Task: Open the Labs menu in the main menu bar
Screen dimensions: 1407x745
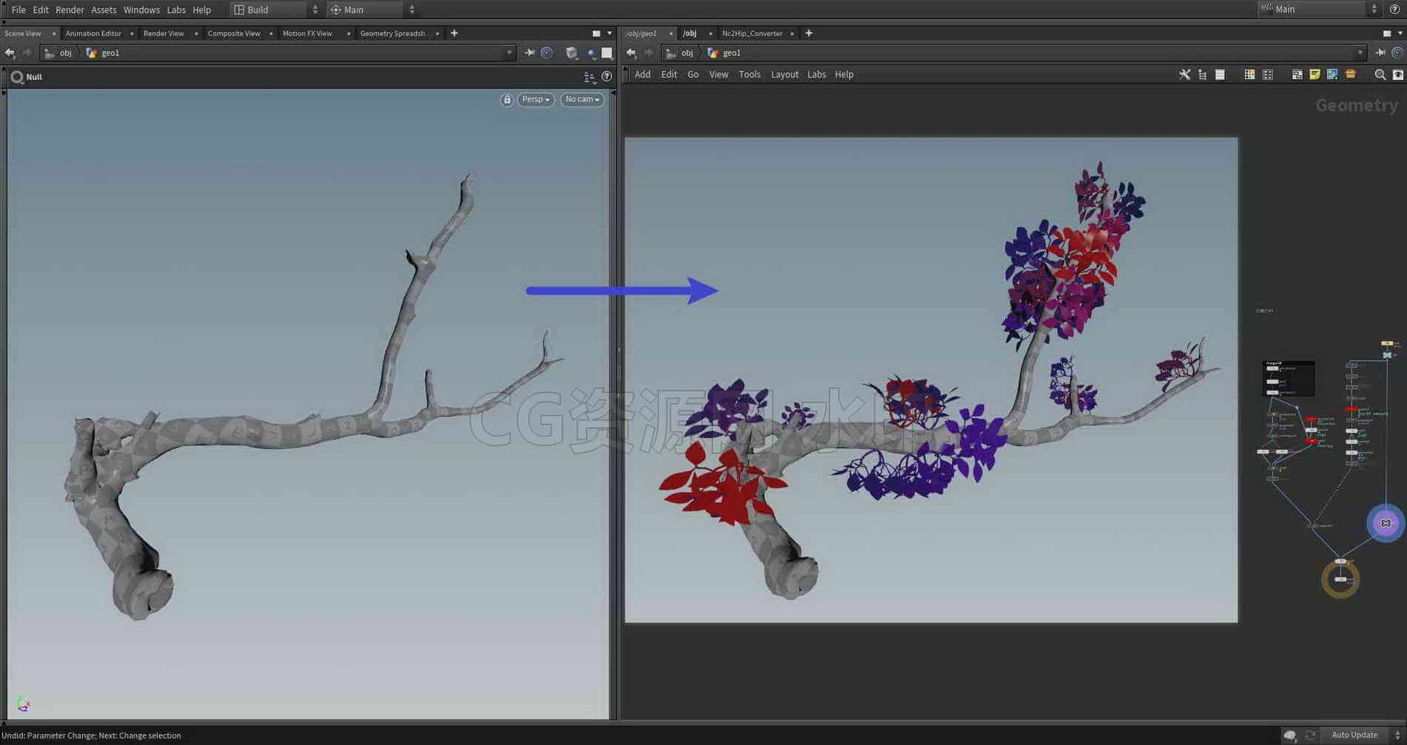Action: [x=176, y=10]
